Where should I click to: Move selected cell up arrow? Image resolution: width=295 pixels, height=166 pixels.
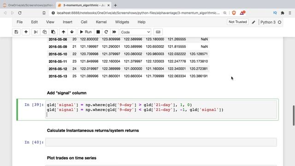64,32
